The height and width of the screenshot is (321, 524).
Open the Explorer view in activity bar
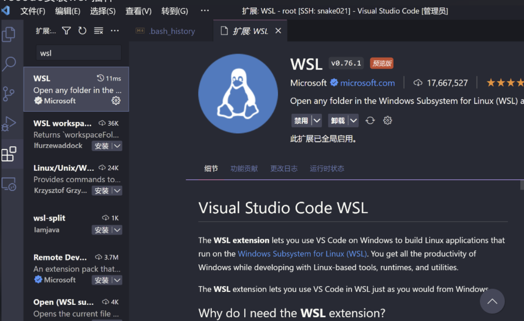click(x=9, y=34)
